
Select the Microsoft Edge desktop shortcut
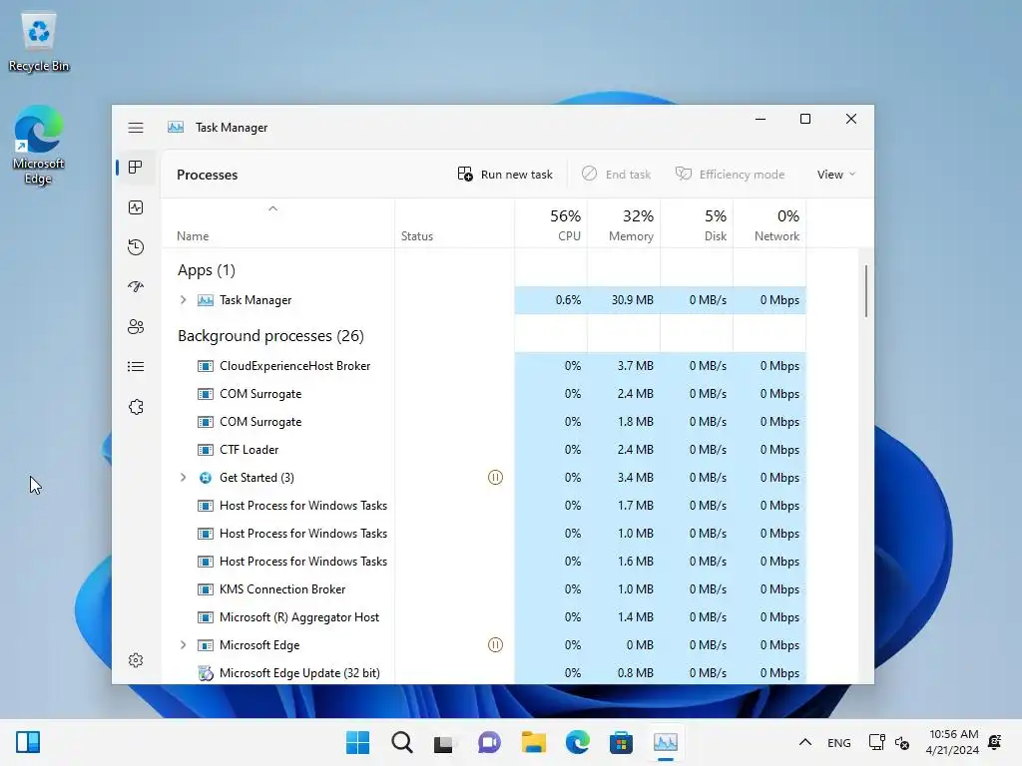39,146
